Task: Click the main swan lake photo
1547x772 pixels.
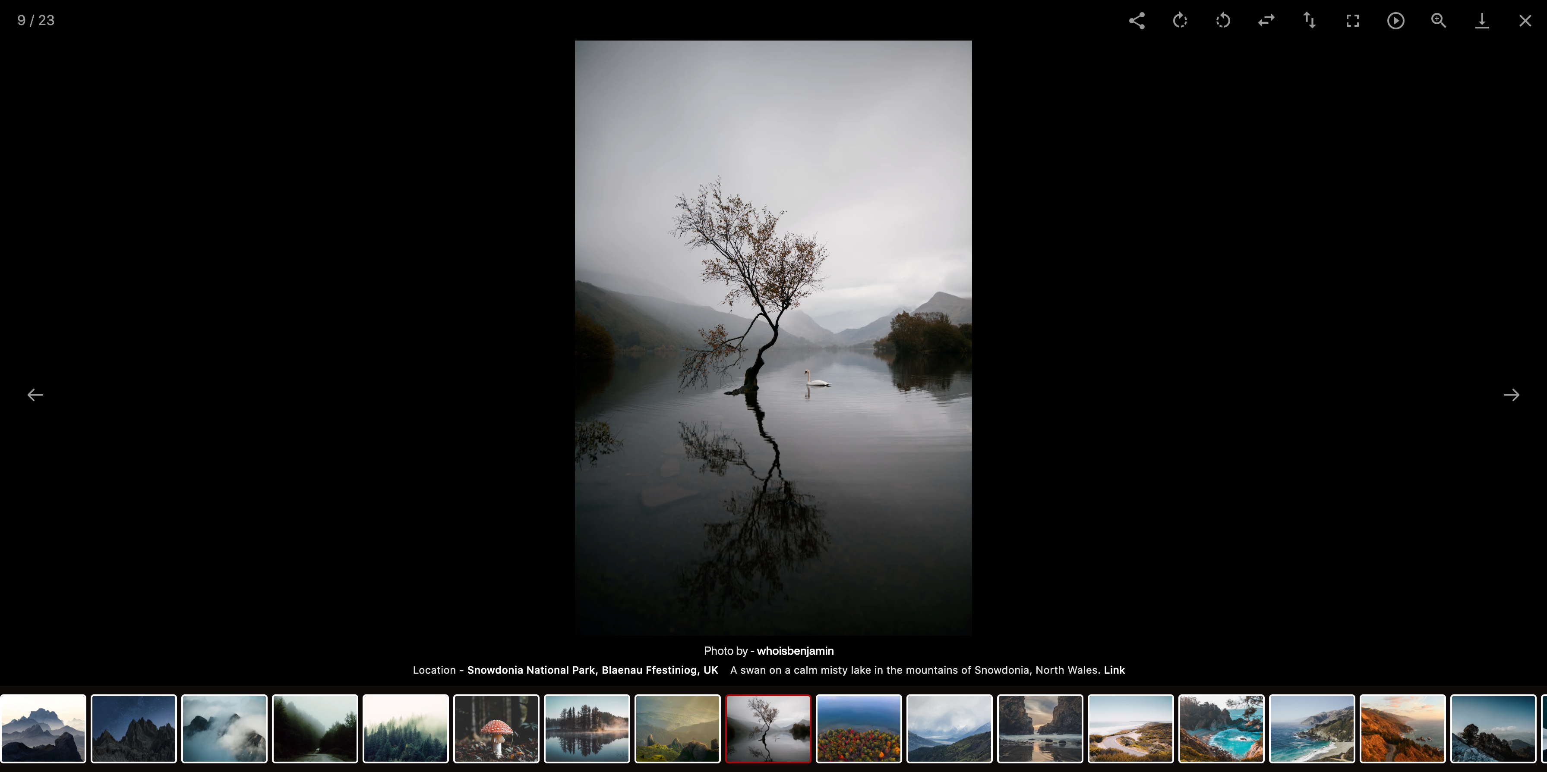Action: [773, 338]
